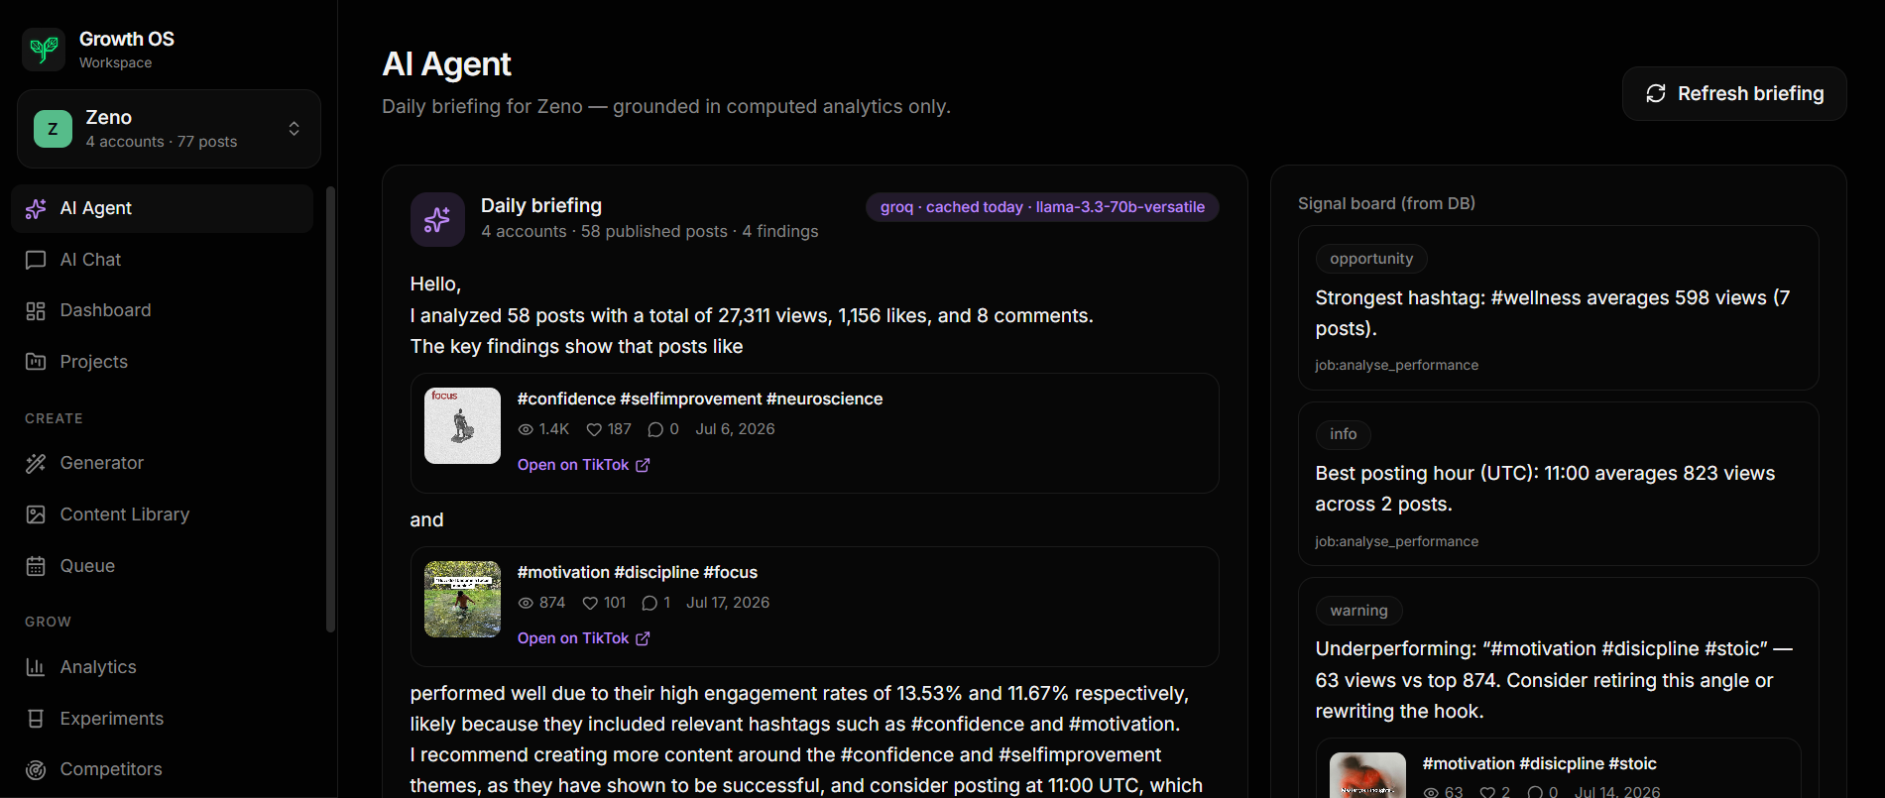Click the Experiments beaker icon
This screenshot has height=798, width=1885.
pos(36,719)
